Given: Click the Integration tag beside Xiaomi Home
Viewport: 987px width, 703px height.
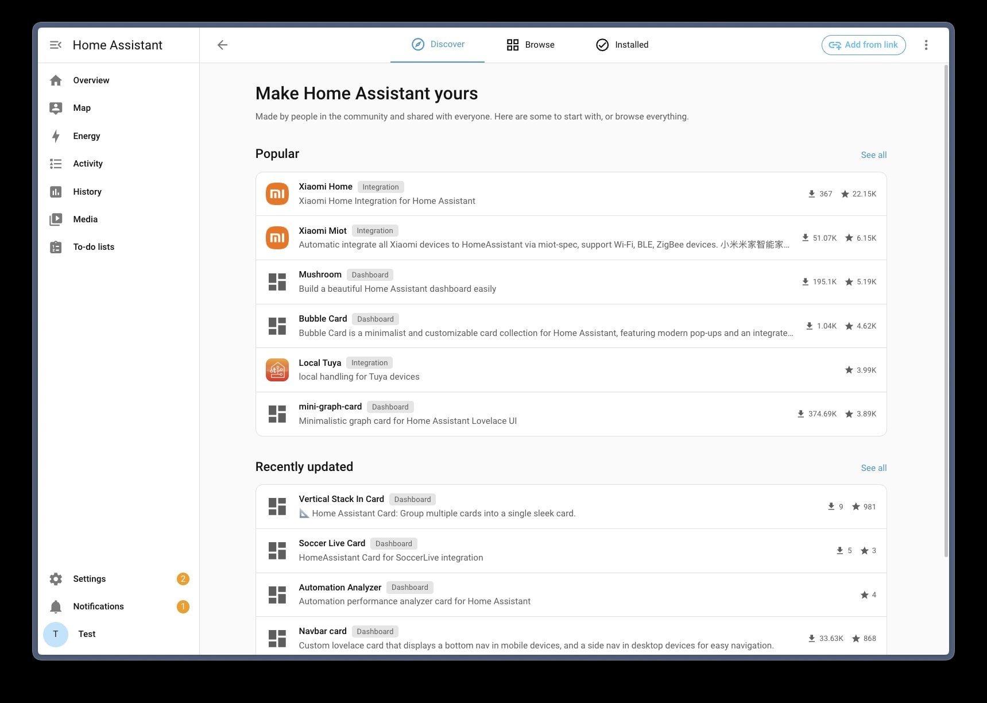Looking at the screenshot, I should [381, 187].
